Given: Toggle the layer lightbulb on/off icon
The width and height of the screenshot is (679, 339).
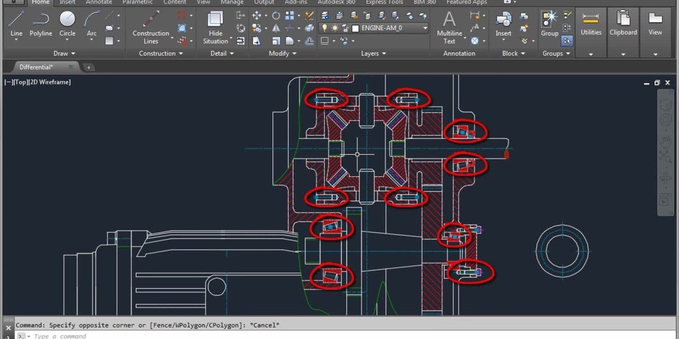Looking at the screenshot, I should pyautogui.click(x=325, y=28).
